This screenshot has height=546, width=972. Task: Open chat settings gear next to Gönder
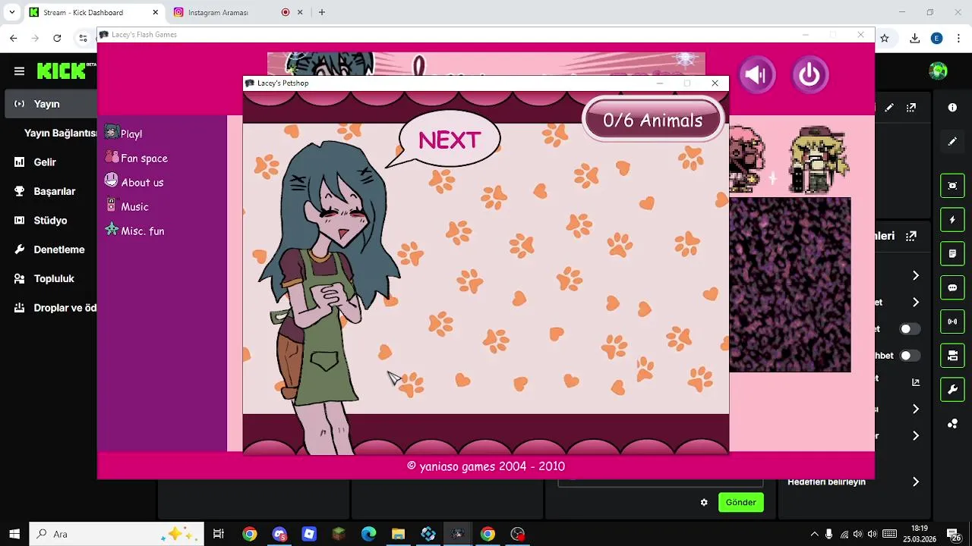[704, 502]
